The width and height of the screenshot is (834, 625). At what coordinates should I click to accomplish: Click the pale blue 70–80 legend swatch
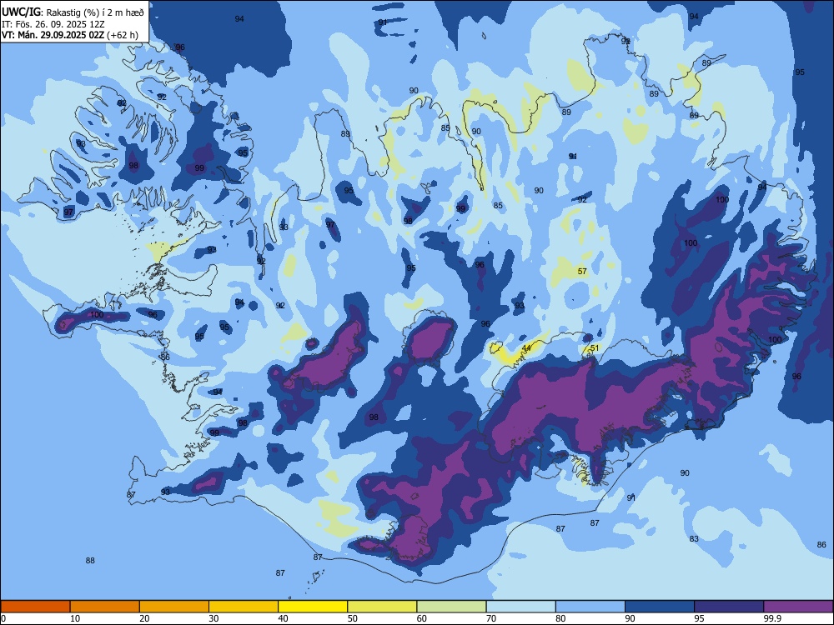tap(521, 607)
